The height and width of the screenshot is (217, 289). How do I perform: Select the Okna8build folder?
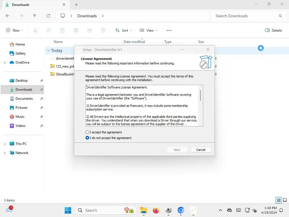(62, 74)
